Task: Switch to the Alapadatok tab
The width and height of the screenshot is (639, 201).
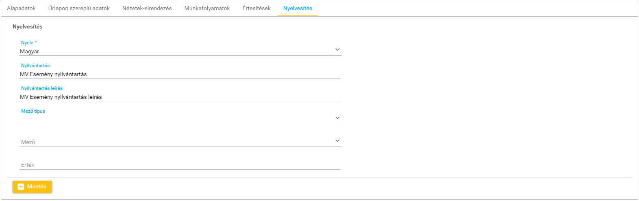Action: (21, 8)
